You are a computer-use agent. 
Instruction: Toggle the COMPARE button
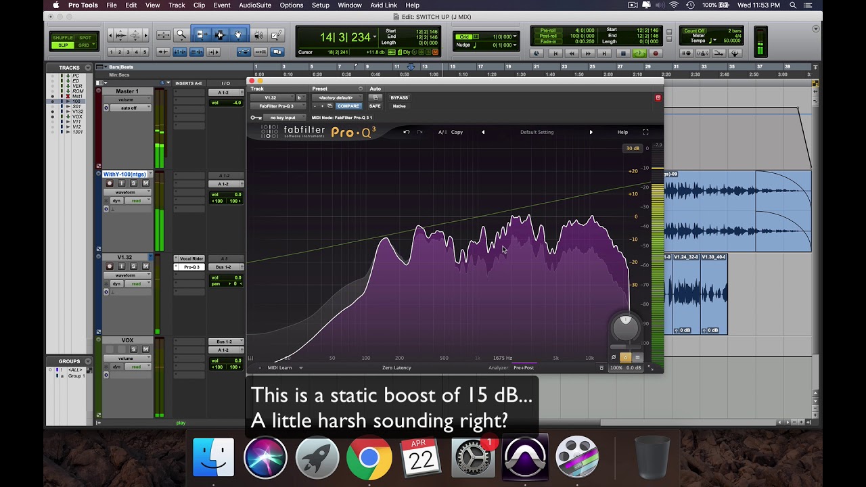click(x=348, y=106)
